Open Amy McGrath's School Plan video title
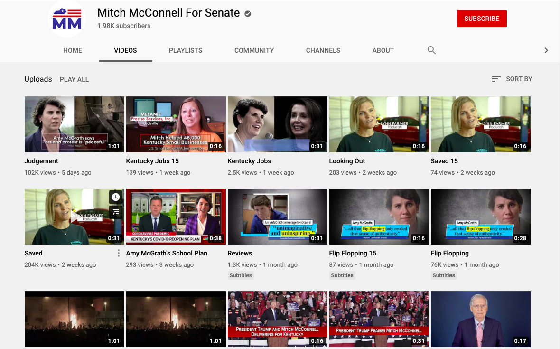 167,253
